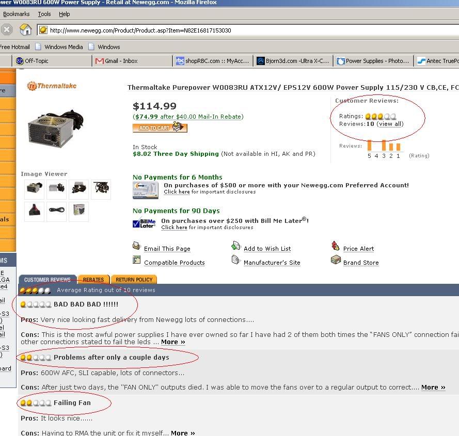
Task: Click the Add to Cart button
Action: pos(160,127)
